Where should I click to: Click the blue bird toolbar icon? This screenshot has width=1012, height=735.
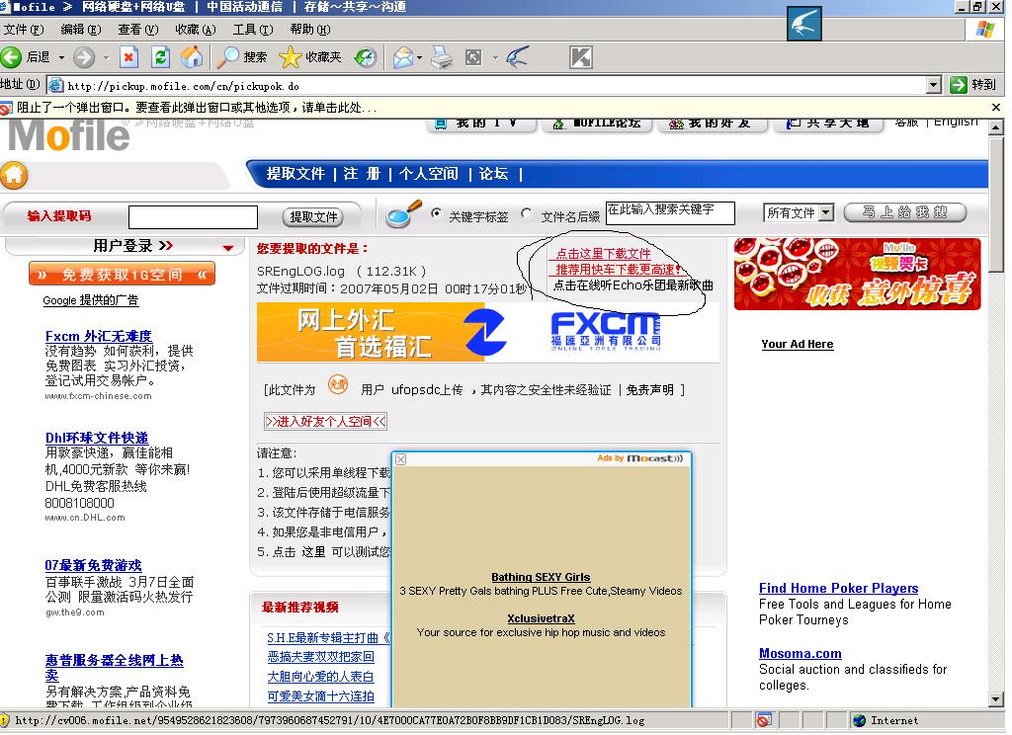(518, 57)
